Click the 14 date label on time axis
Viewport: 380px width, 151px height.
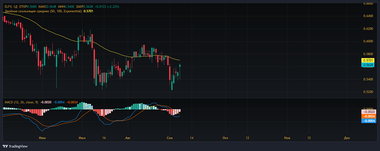pos(192,138)
